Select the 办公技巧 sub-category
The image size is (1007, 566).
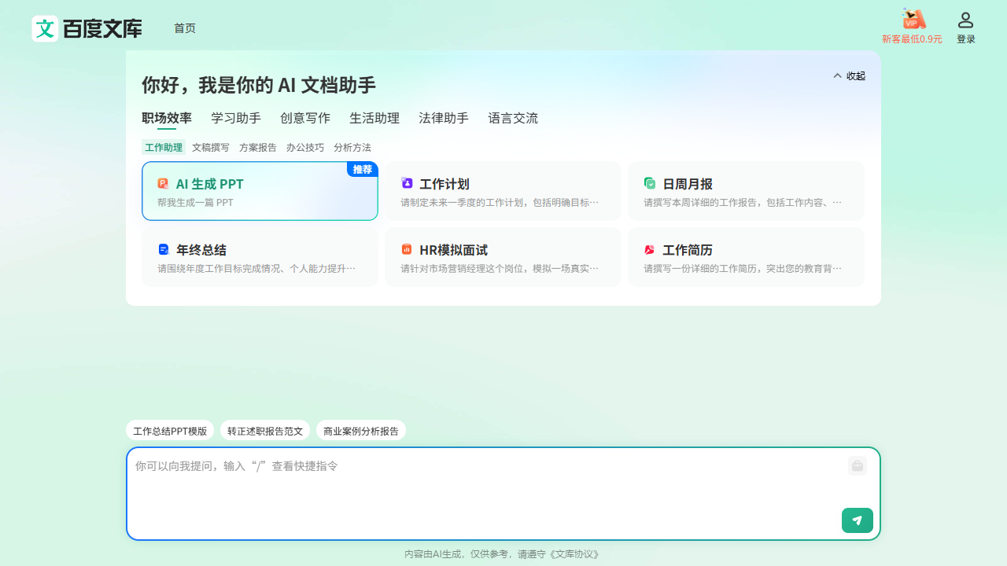305,148
